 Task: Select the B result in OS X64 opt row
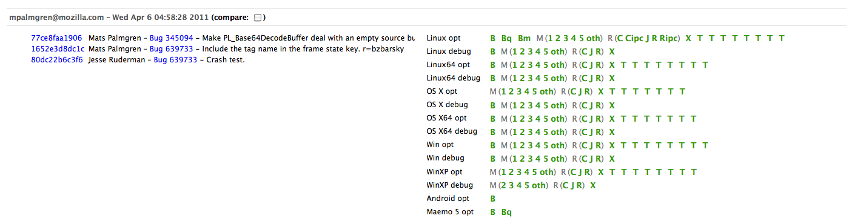coord(493,119)
